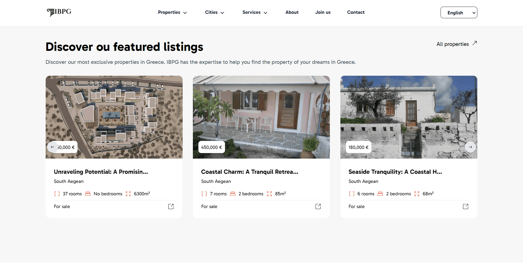Viewport: 523px width, 268px height.
Task: Navigate to the Contact page
Action: click(356, 12)
